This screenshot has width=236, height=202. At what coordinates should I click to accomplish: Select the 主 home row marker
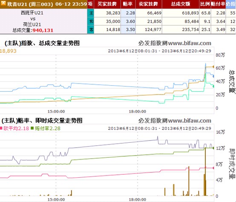[x=91, y=13]
